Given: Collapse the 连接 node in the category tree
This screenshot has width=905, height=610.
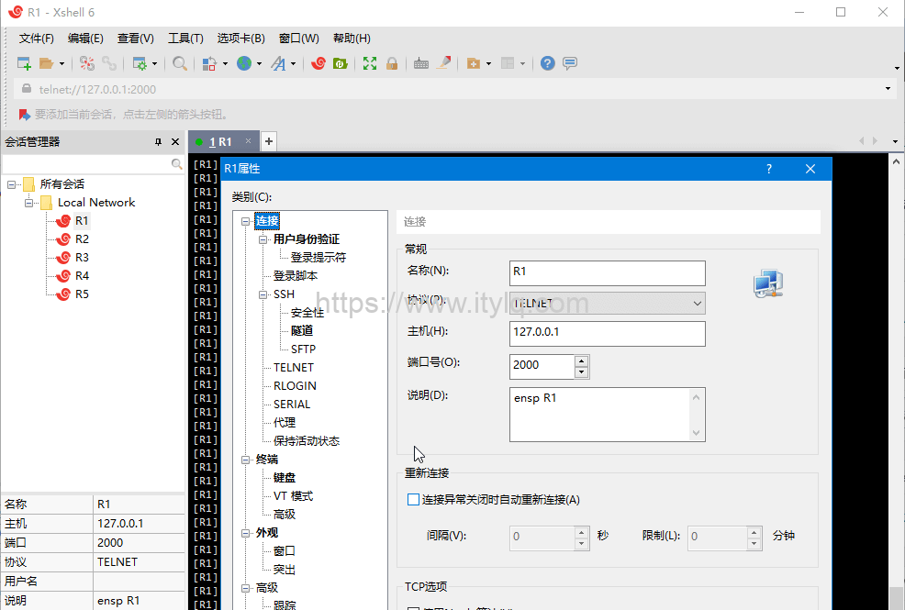Looking at the screenshot, I should 246,220.
